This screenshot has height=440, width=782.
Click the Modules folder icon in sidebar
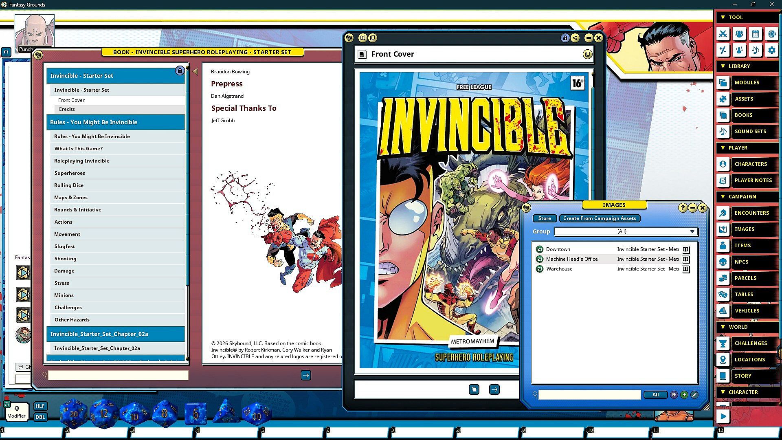(723, 83)
